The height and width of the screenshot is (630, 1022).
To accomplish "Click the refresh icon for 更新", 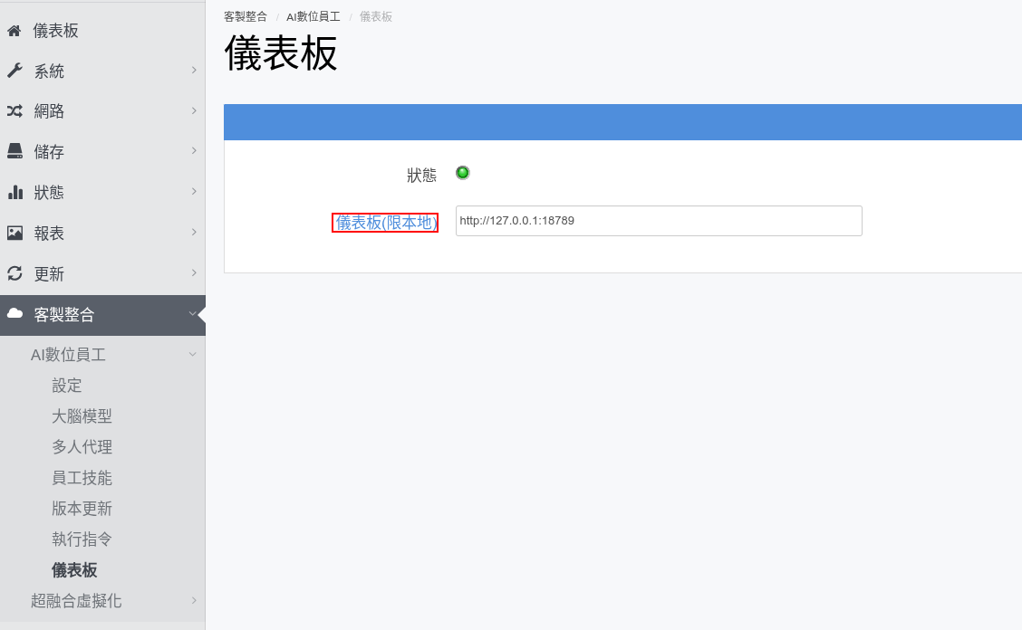I will [14, 273].
